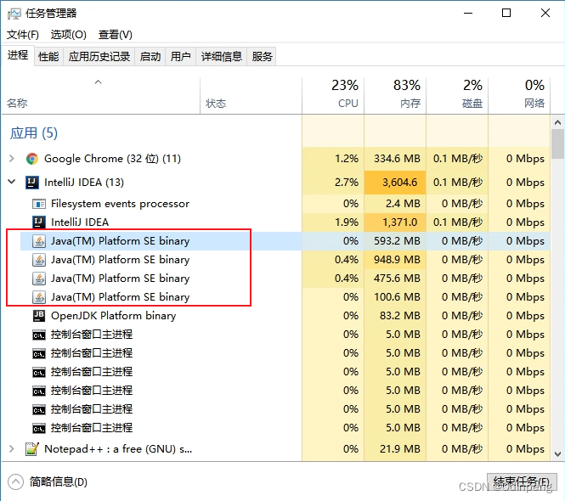Click the Java icon in the 948.9 MB row
The height and width of the screenshot is (501, 565).
click(39, 260)
